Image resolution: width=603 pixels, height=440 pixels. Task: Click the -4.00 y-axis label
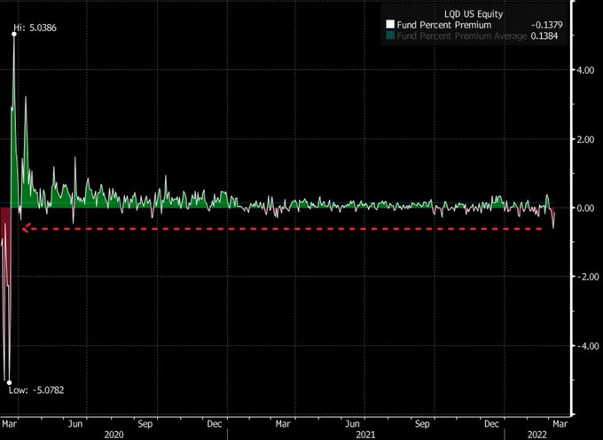click(x=583, y=346)
